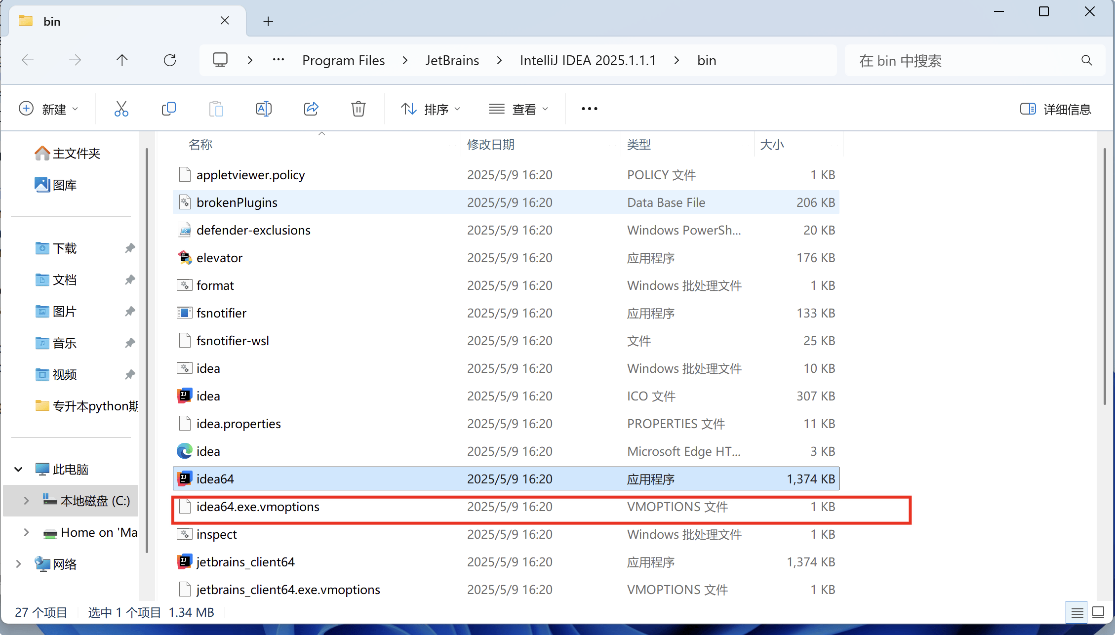
Task: Click the Back navigation arrow
Action: 28,60
